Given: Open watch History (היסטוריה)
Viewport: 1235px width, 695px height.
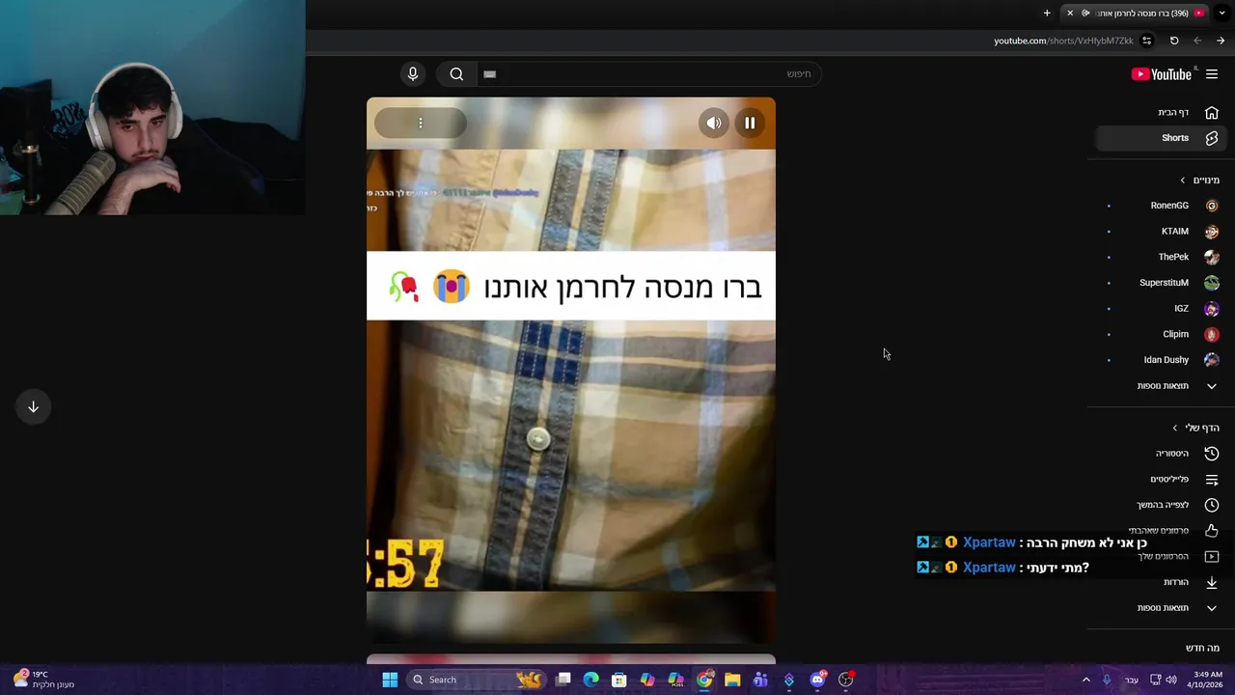Looking at the screenshot, I should 1161,454.
